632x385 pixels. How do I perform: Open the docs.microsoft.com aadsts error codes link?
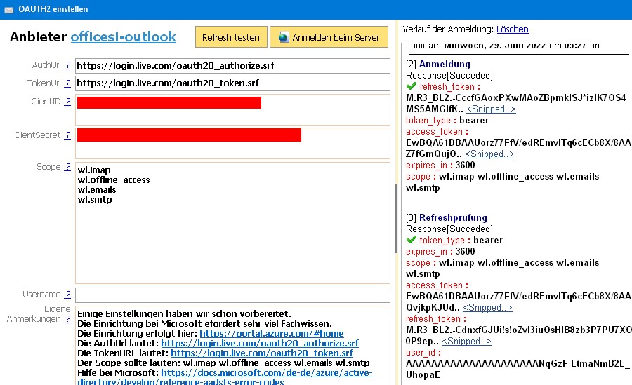coord(225,377)
